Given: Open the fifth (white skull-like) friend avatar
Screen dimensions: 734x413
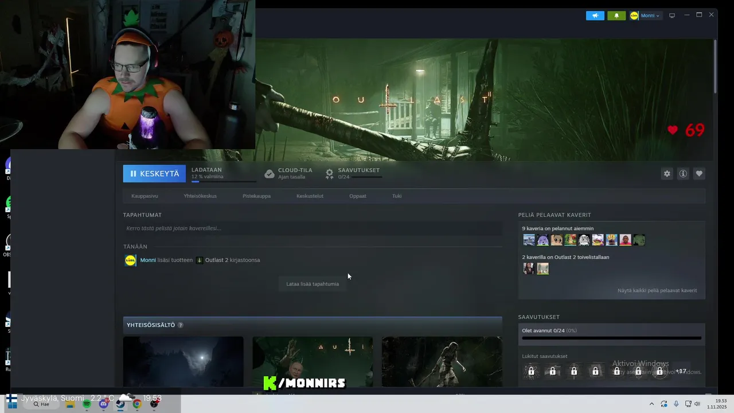Looking at the screenshot, I should pyautogui.click(x=584, y=240).
